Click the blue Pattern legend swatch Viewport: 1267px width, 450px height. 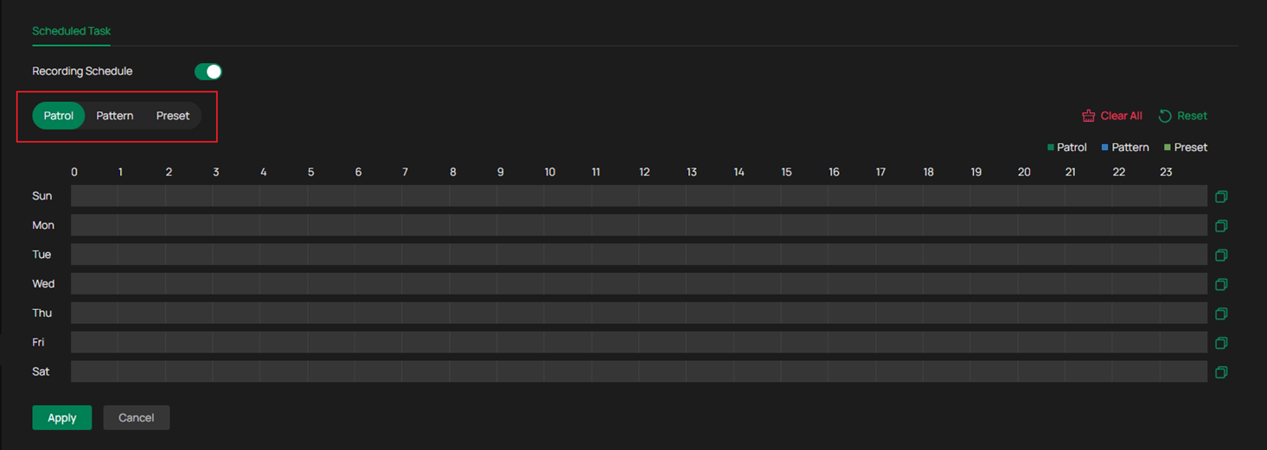[x=1105, y=148]
